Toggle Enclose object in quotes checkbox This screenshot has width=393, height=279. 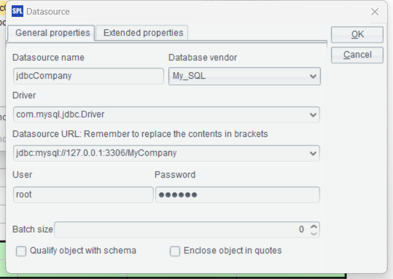[175, 251]
